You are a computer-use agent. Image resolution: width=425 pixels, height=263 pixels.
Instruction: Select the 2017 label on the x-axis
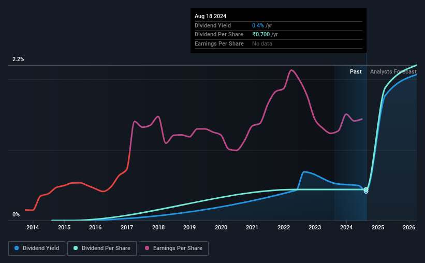pos(127,227)
